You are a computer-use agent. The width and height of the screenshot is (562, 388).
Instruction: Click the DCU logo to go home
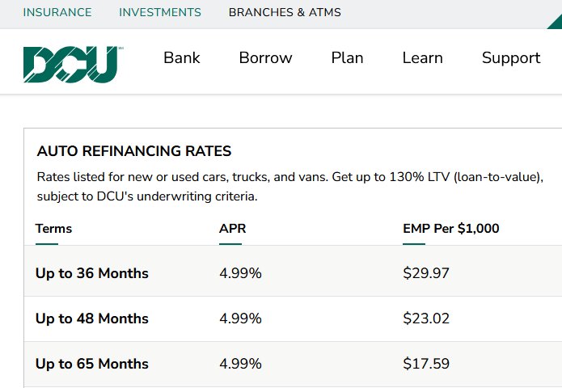[71, 65]
